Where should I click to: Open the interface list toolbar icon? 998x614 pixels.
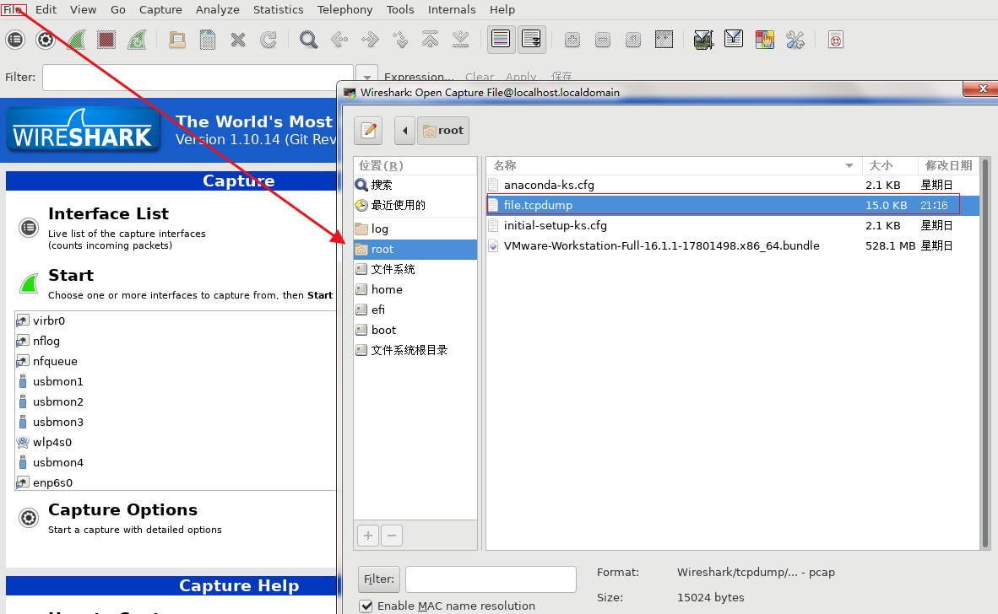[15, 40]
